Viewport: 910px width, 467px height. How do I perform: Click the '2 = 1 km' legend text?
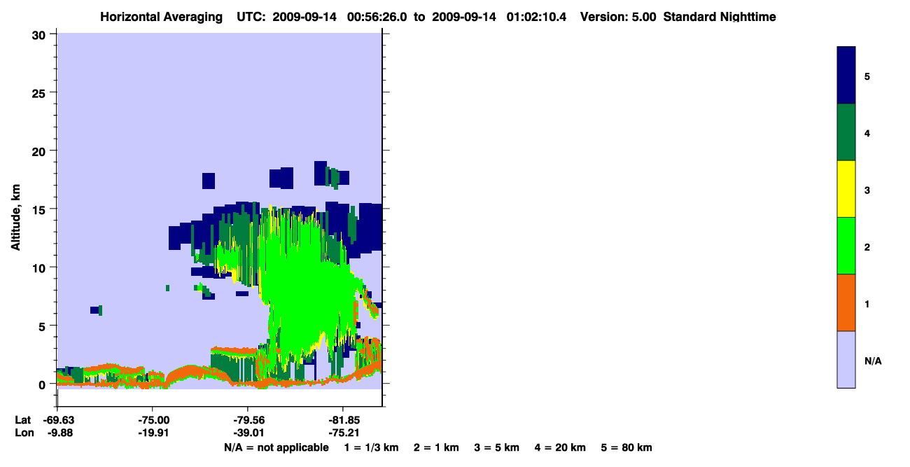pyautogui.click(x=436, y=447)
